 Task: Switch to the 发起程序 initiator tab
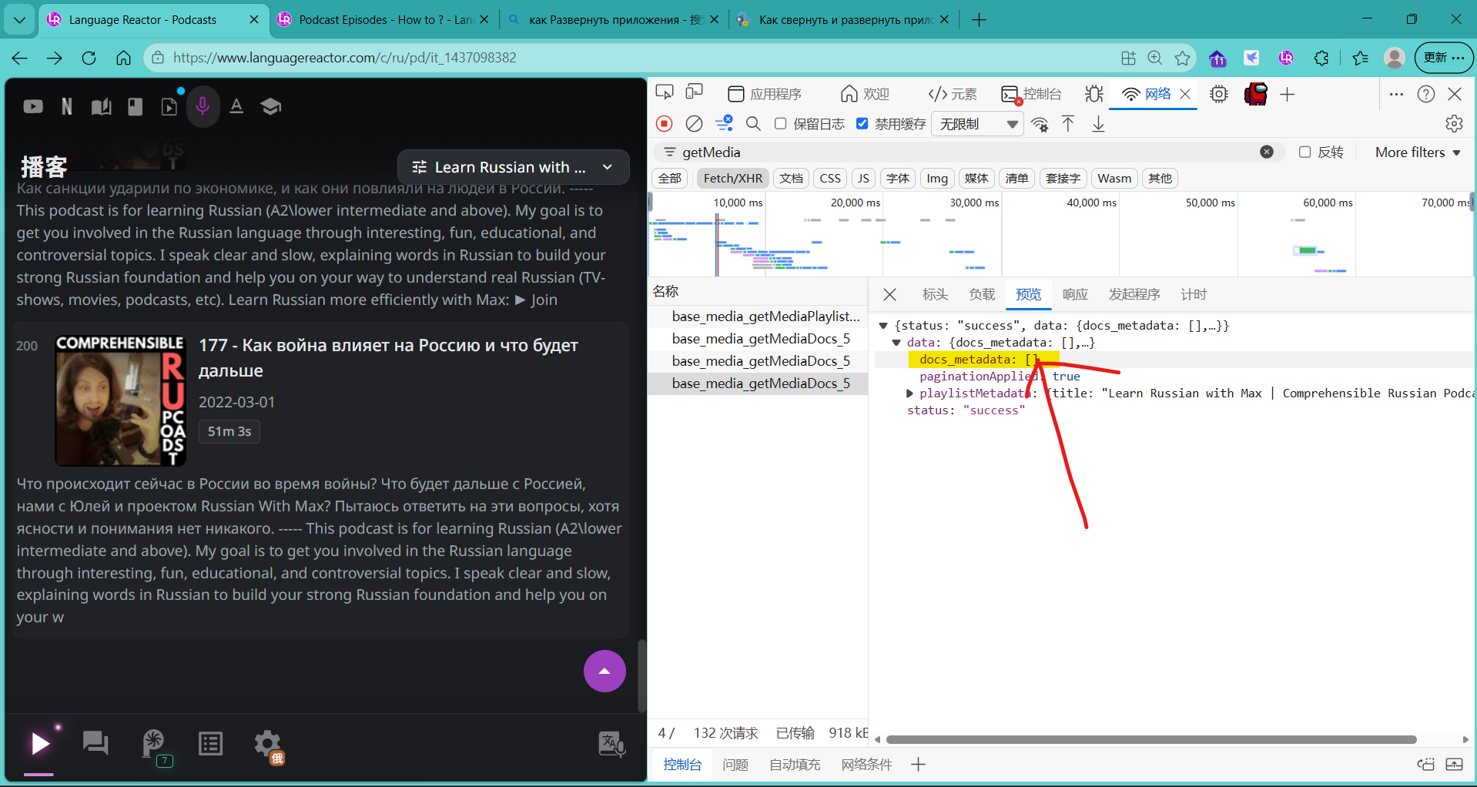(1134, 294)
